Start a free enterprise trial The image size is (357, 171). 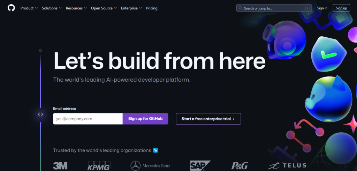coord(208,119)
